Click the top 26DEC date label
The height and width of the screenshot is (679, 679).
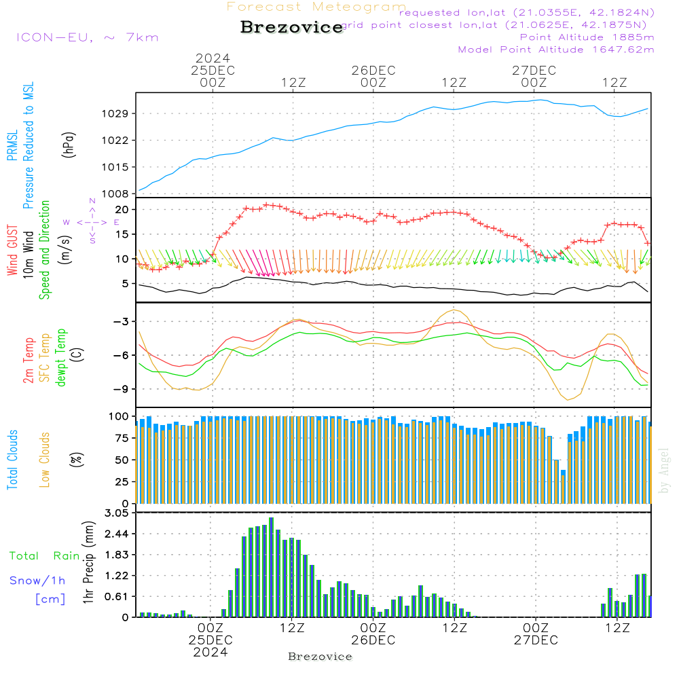click(373, 71)
